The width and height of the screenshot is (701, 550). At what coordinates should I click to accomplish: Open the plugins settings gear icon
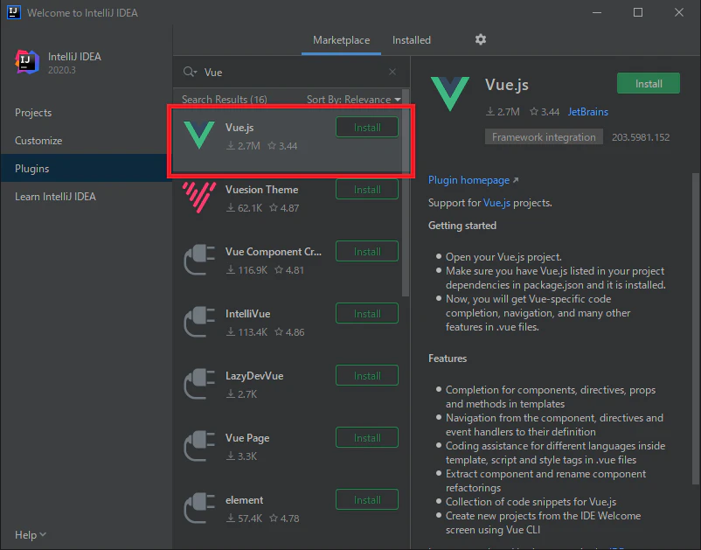(481, 40)
